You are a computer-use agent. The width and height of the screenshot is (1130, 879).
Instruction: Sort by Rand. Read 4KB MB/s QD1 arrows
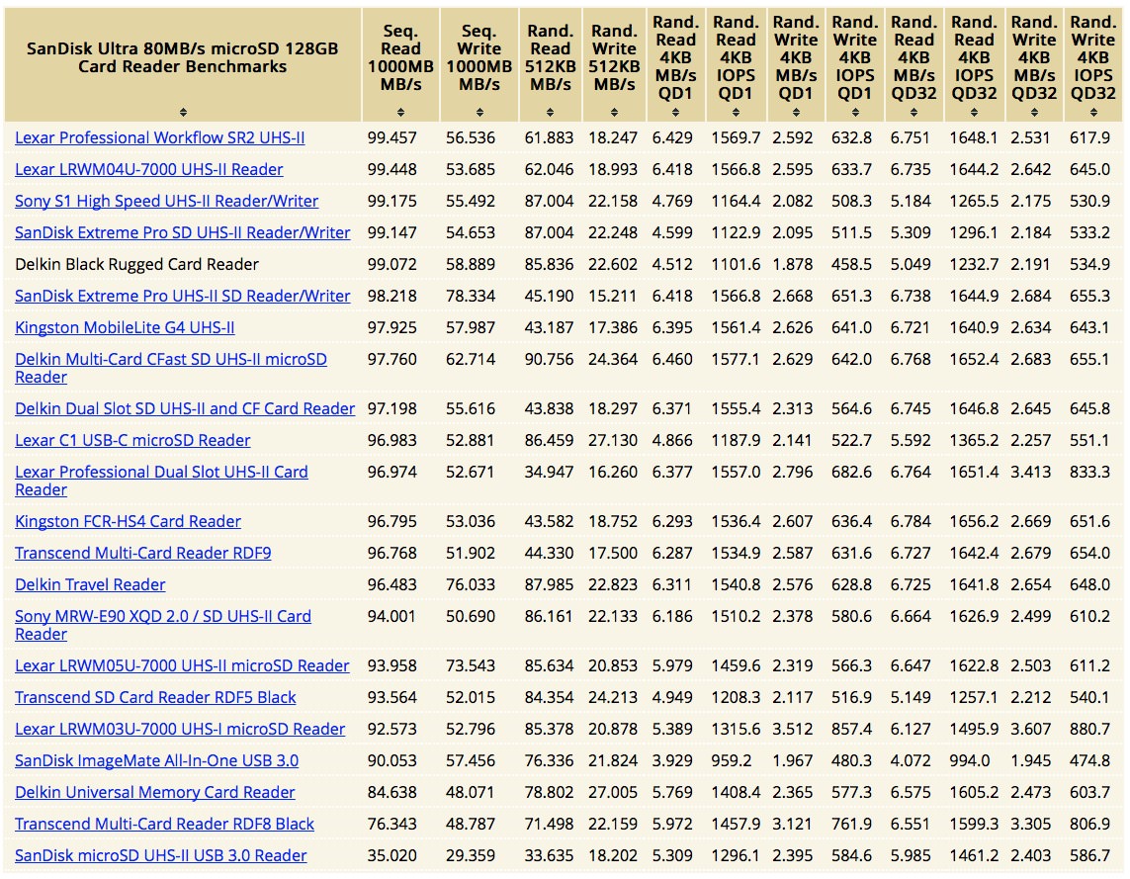(675, 112)
